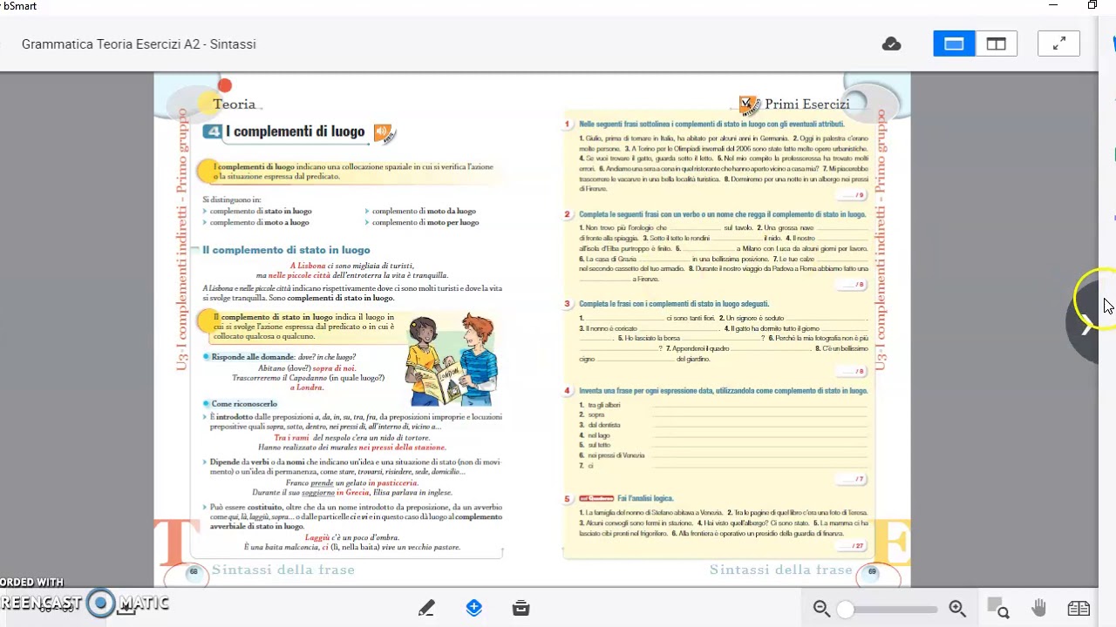Click 'complemento di moto per luogo' bullet

point(425,223)
